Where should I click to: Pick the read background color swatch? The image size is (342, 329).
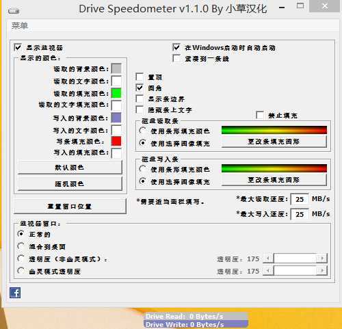116,68
